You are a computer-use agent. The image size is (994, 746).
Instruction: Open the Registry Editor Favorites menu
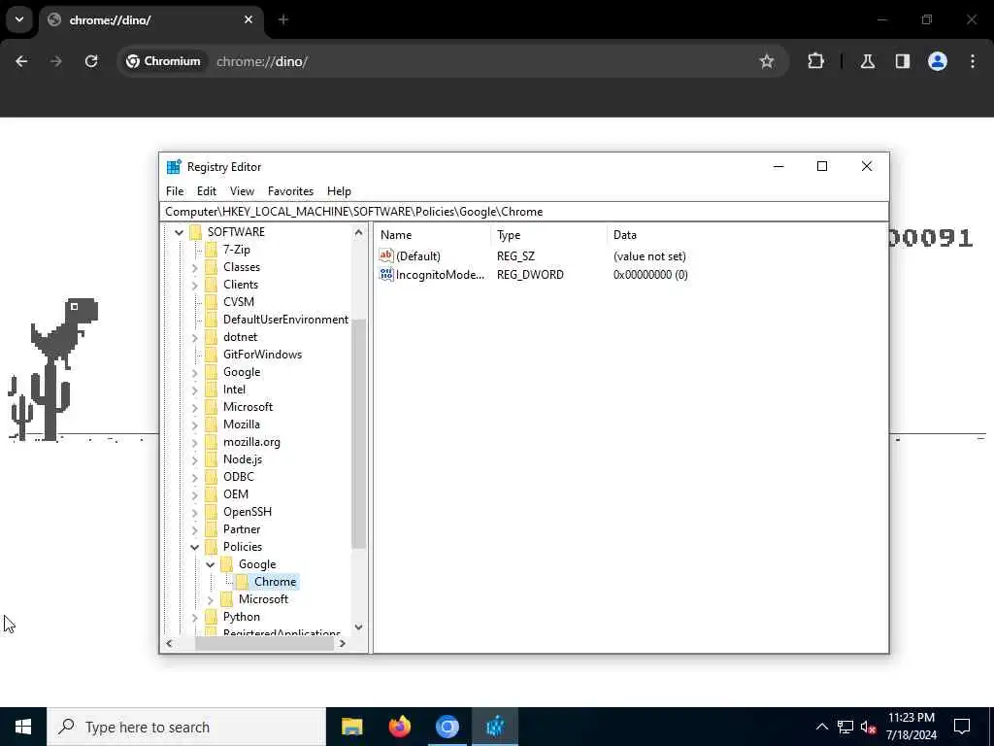(x=290, y=191)
